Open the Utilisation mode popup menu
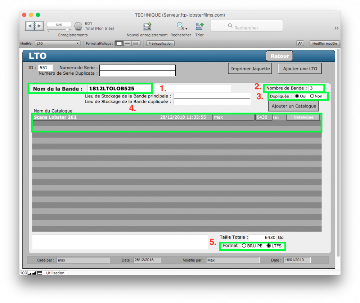Image resolution: width=360 pixels, height=303 pixels. tap(55, 273)
